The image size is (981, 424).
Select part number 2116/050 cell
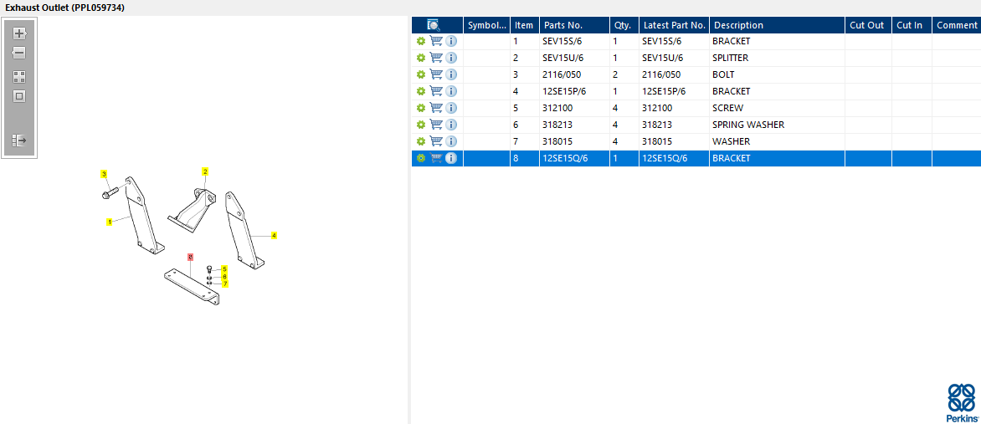coord(574,74)
